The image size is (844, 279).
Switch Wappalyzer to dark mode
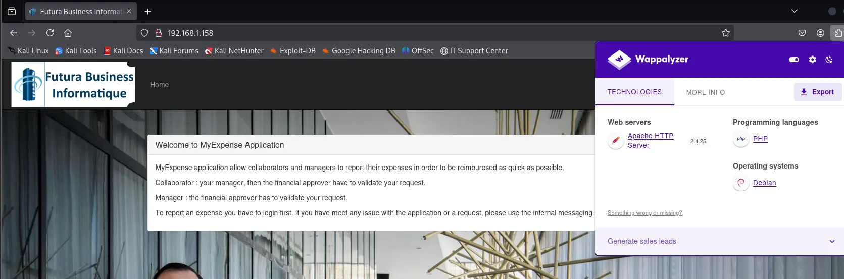pos(829,60)
